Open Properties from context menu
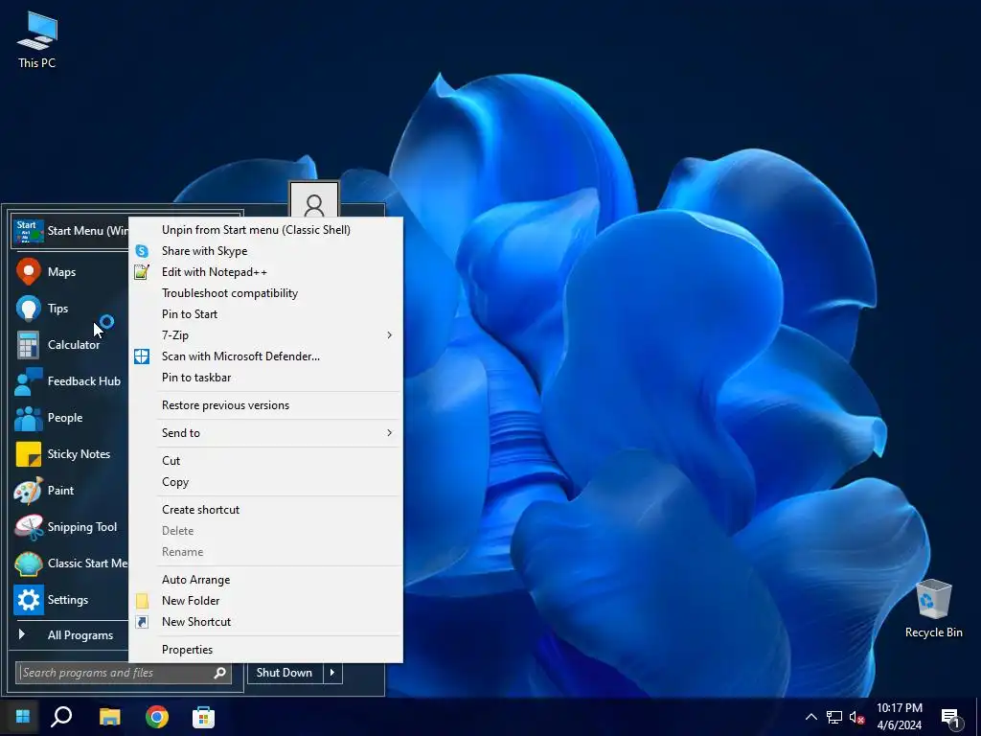Screen dimensions: 981x736 [266, 650]
